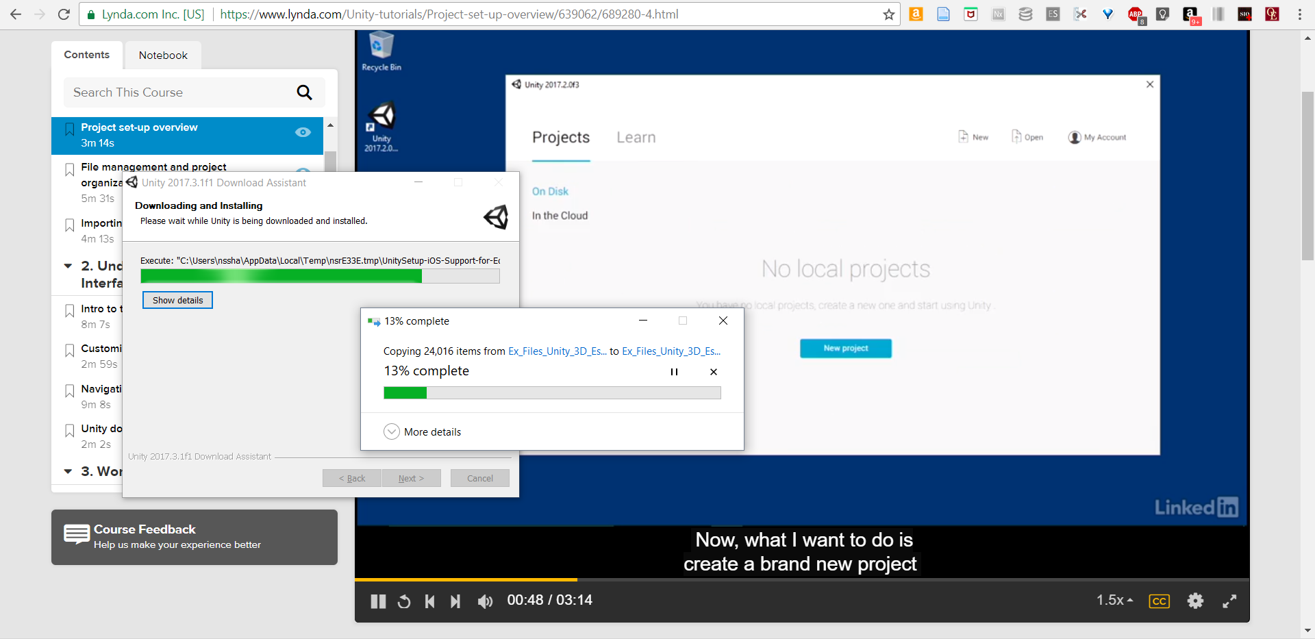This screenshot has height=639, width=1315.
Task: Click Show details button
Action: pos(177,300)
